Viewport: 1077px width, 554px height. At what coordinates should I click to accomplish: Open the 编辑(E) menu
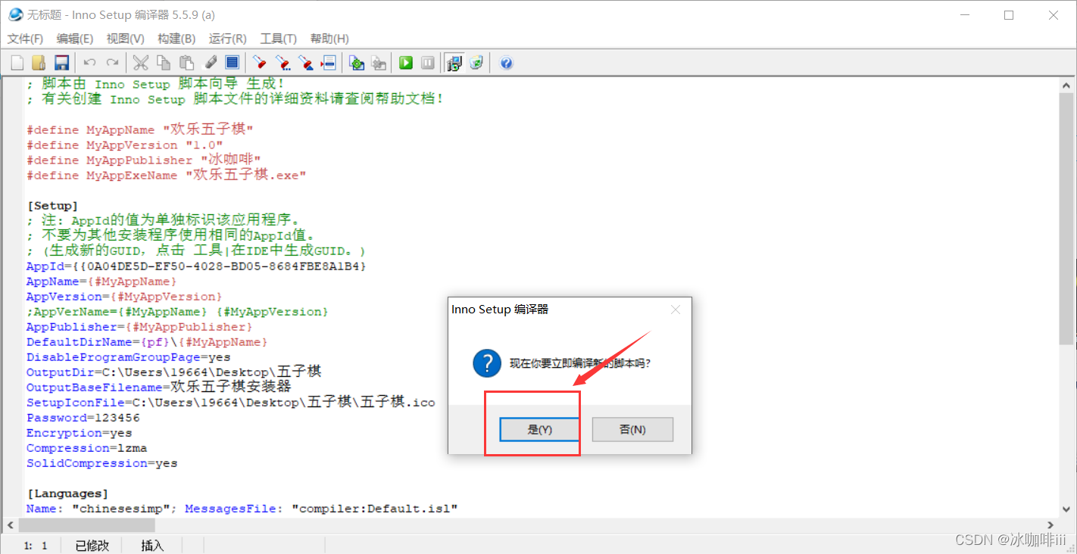coord(75,39)
